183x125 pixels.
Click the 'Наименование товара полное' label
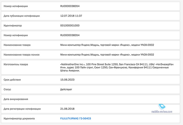[21, 55]
